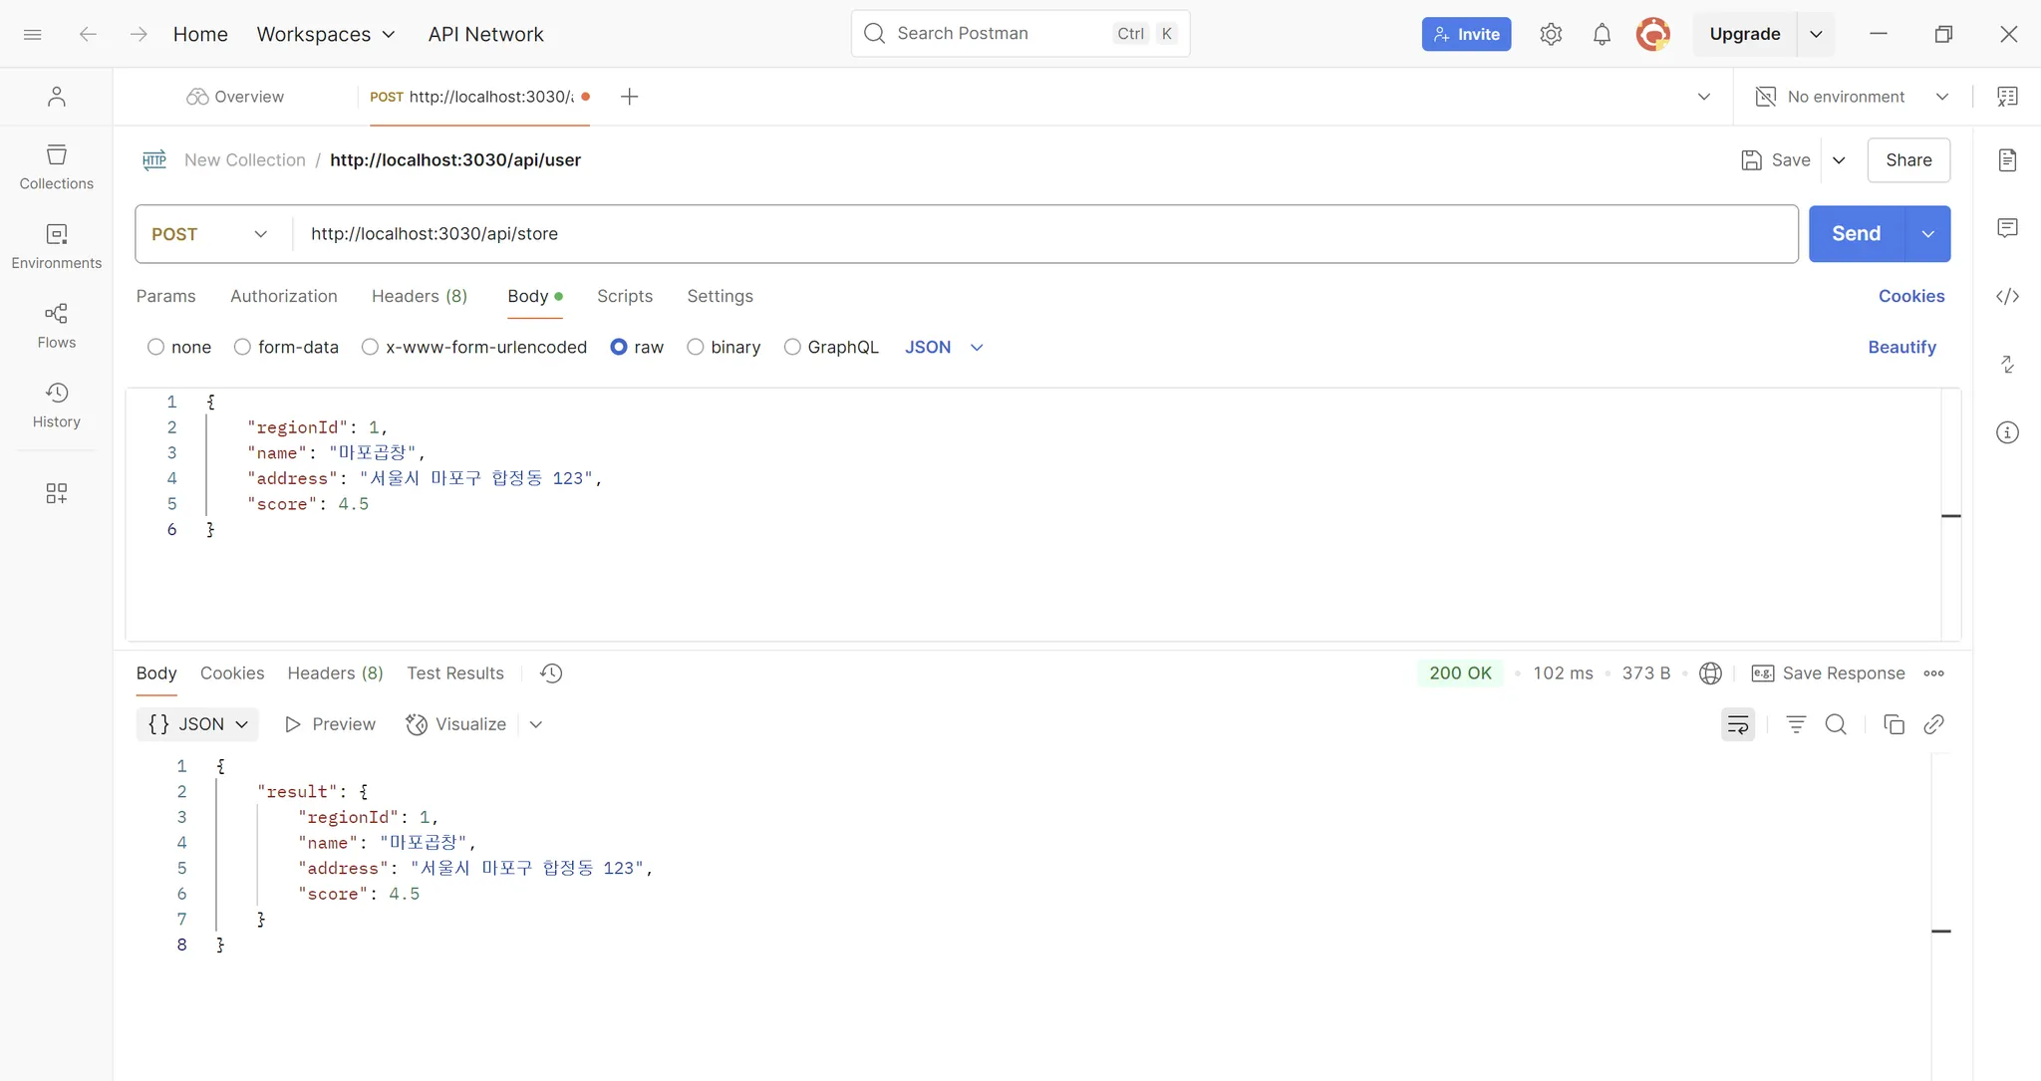Search the response with the magnifier icon
This screenshot has height=1081, width=2041.
point(1836,724)
